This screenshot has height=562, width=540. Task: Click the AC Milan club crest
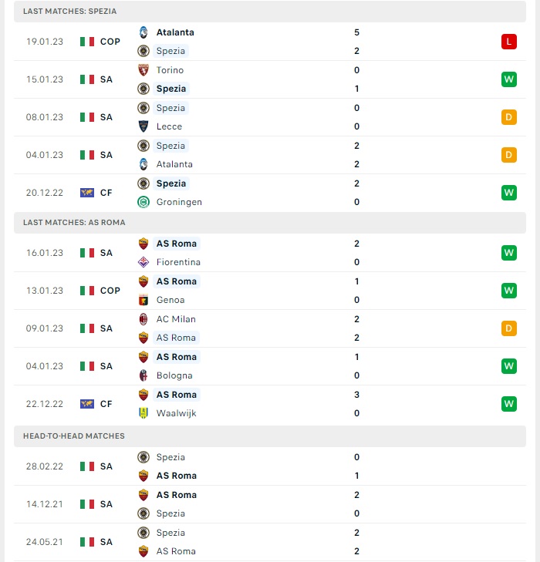coord(143,319)
